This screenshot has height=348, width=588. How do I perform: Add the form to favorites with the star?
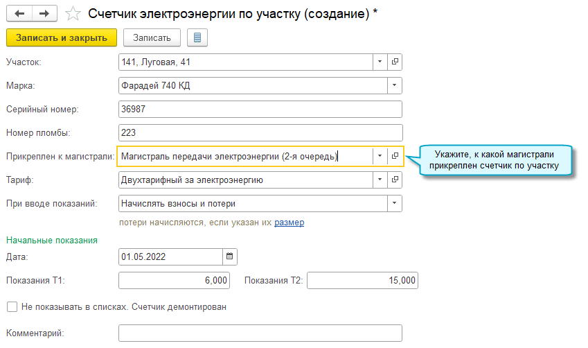72,13
